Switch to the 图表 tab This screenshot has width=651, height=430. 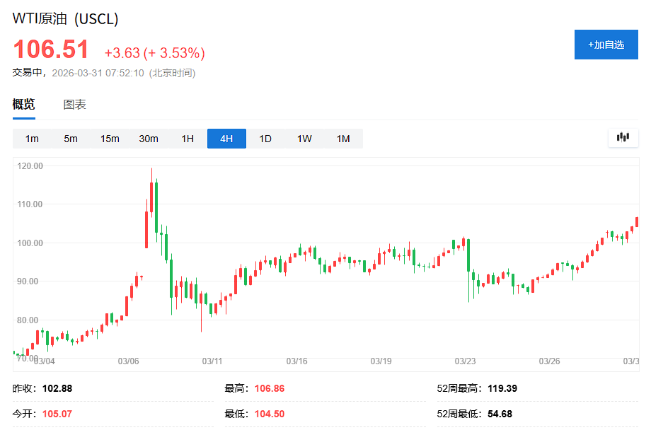73,103
